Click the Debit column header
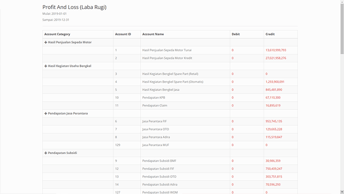The height and width of the screenshot is (194, 344). click(236, 34)
